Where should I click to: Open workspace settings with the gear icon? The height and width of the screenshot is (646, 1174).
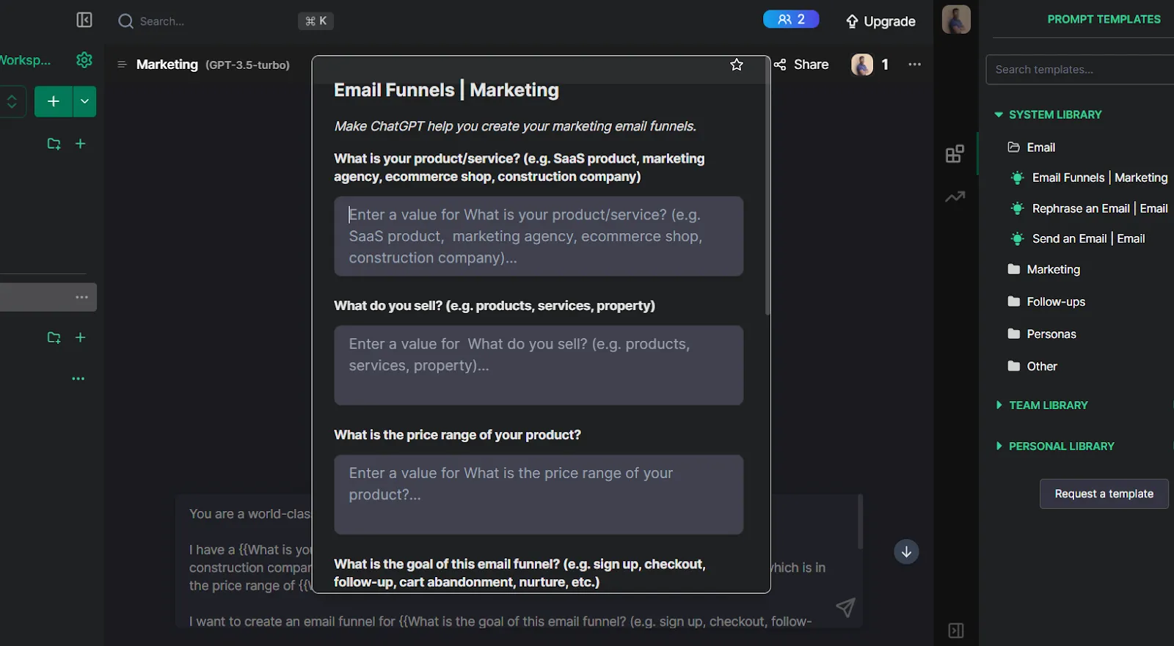point(84,60)
